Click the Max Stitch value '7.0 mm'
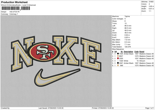The height and width of the screenshot is (110, 155). click(128, 40)
